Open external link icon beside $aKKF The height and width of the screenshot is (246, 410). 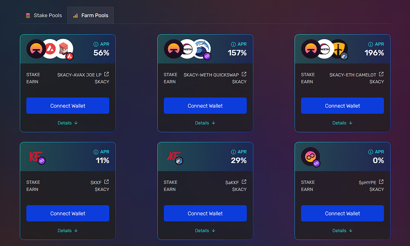[x=244, y=182]
